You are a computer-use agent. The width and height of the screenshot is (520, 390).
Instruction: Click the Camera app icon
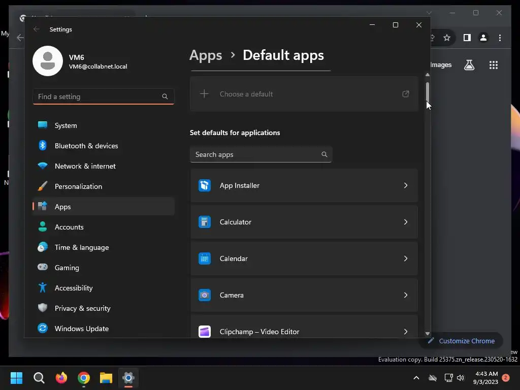[x=205, y=295]
